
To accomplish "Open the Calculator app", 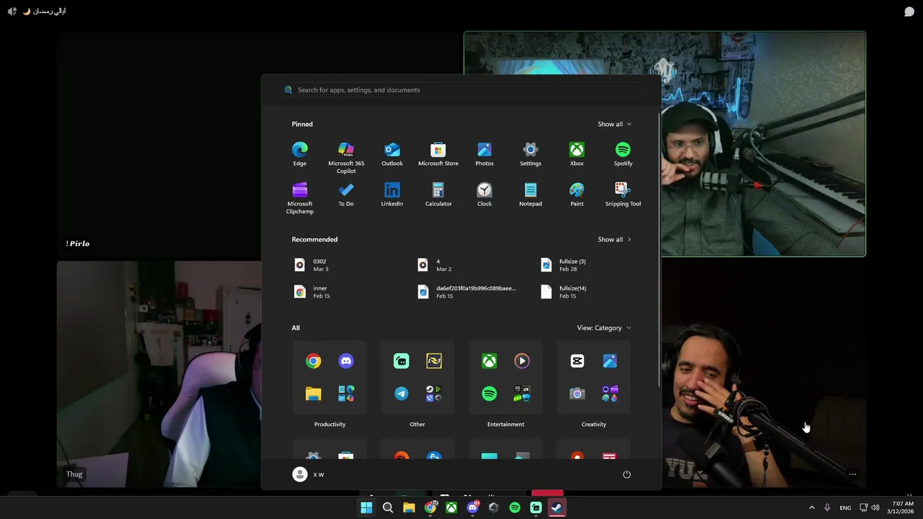I will [x=438, y=195].
